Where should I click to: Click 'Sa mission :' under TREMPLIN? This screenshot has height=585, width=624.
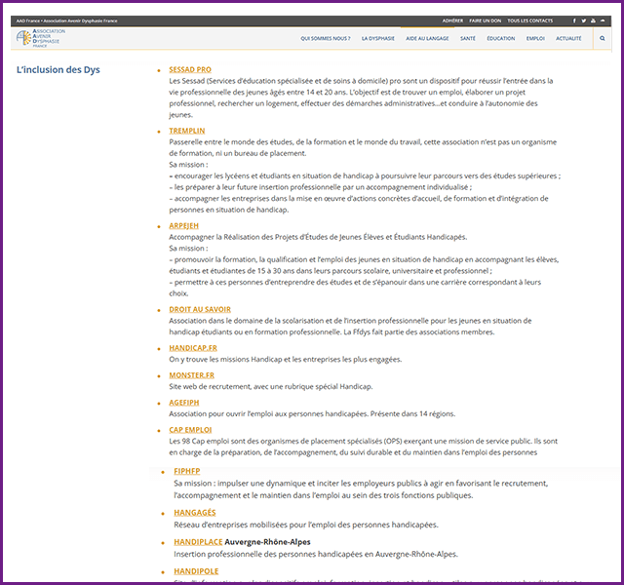point(188,165)
